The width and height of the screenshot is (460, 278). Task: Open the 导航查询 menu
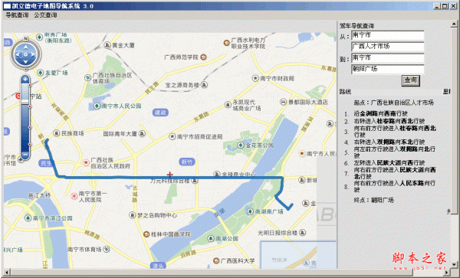[17, 15]
